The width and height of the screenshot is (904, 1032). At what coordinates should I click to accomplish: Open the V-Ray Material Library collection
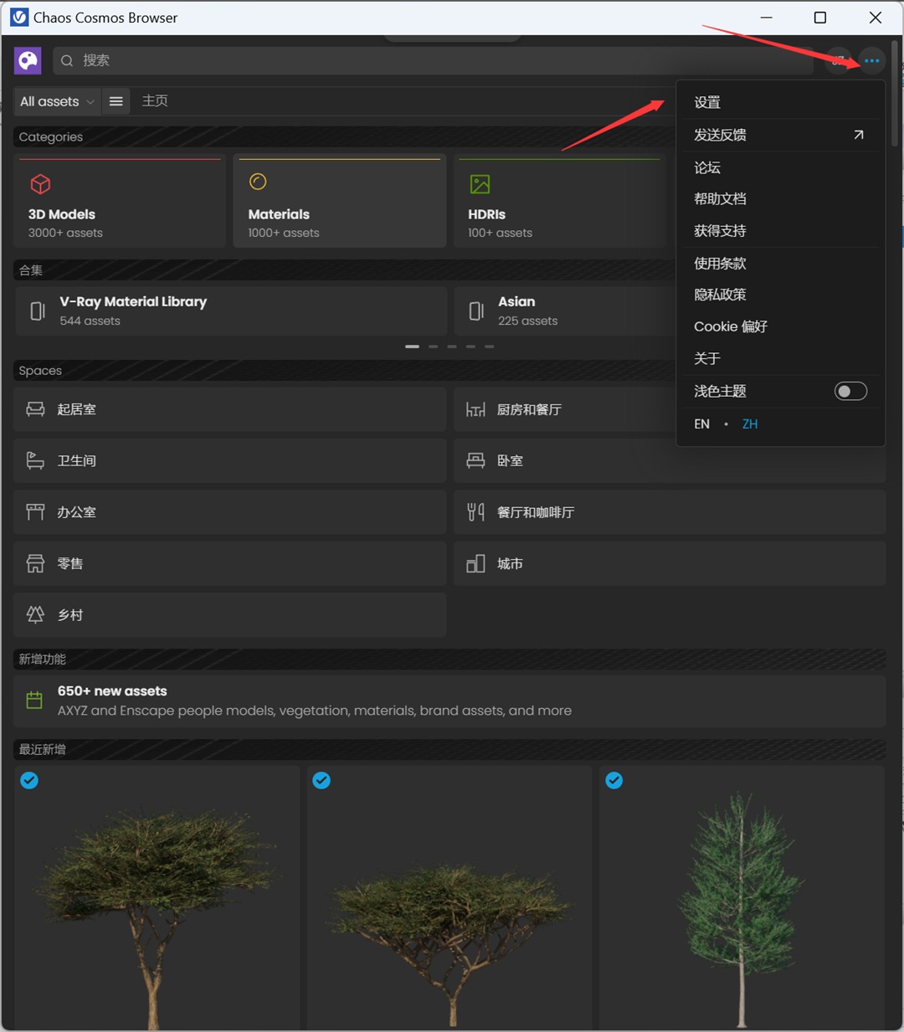231,311
